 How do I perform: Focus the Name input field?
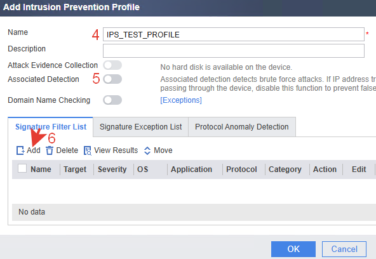pos(234,34)
